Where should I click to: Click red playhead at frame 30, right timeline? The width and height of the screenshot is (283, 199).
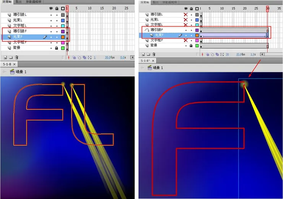pyautogui.click(x=267, y=8)
